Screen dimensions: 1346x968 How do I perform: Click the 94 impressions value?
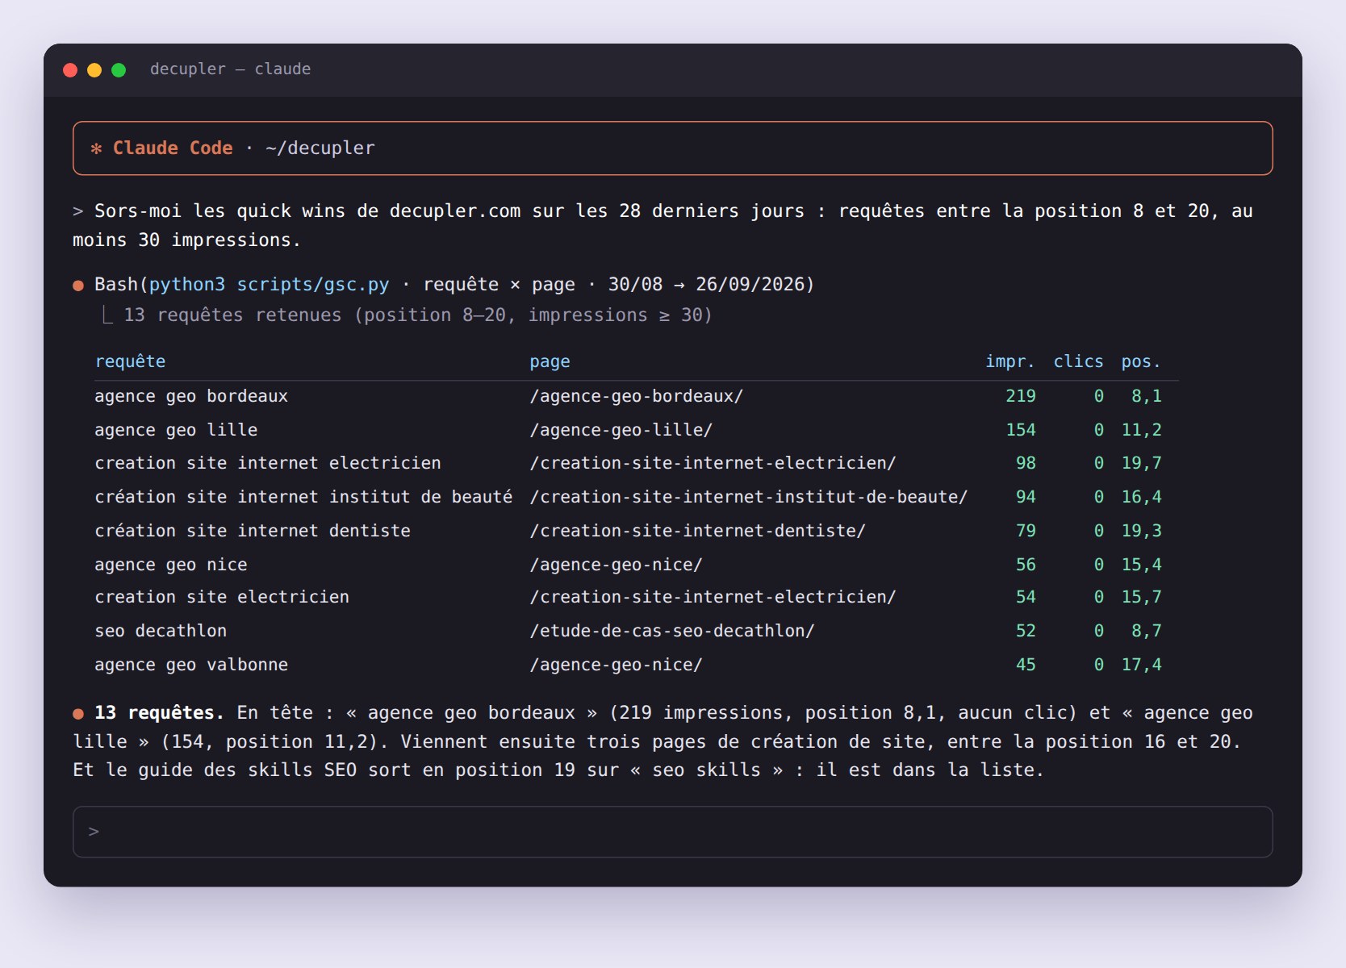tap(1026, 497)
